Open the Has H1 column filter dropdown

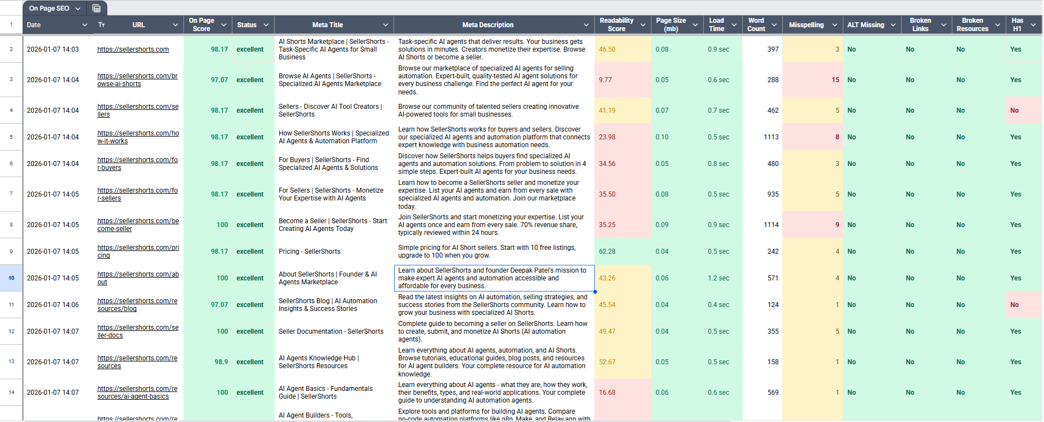click(1033, 25)
